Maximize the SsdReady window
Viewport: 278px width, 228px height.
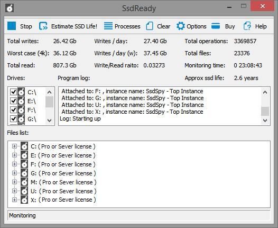(x=244, y=6)
